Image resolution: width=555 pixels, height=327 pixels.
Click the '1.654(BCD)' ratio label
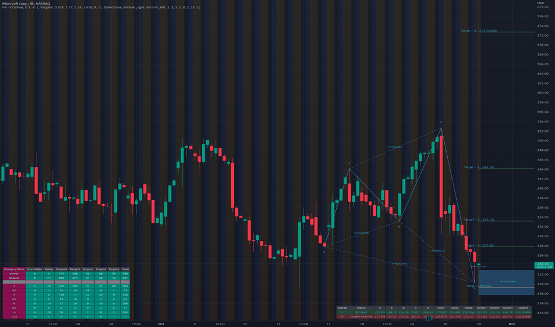tap(437, 251)
